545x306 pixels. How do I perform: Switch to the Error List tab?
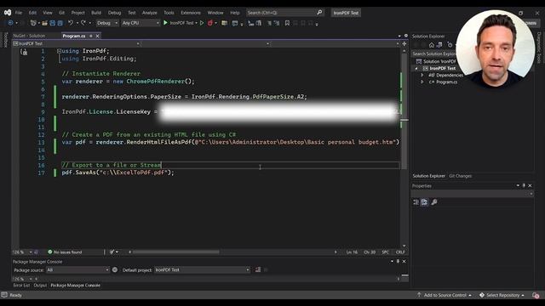(x=21, y=286)
